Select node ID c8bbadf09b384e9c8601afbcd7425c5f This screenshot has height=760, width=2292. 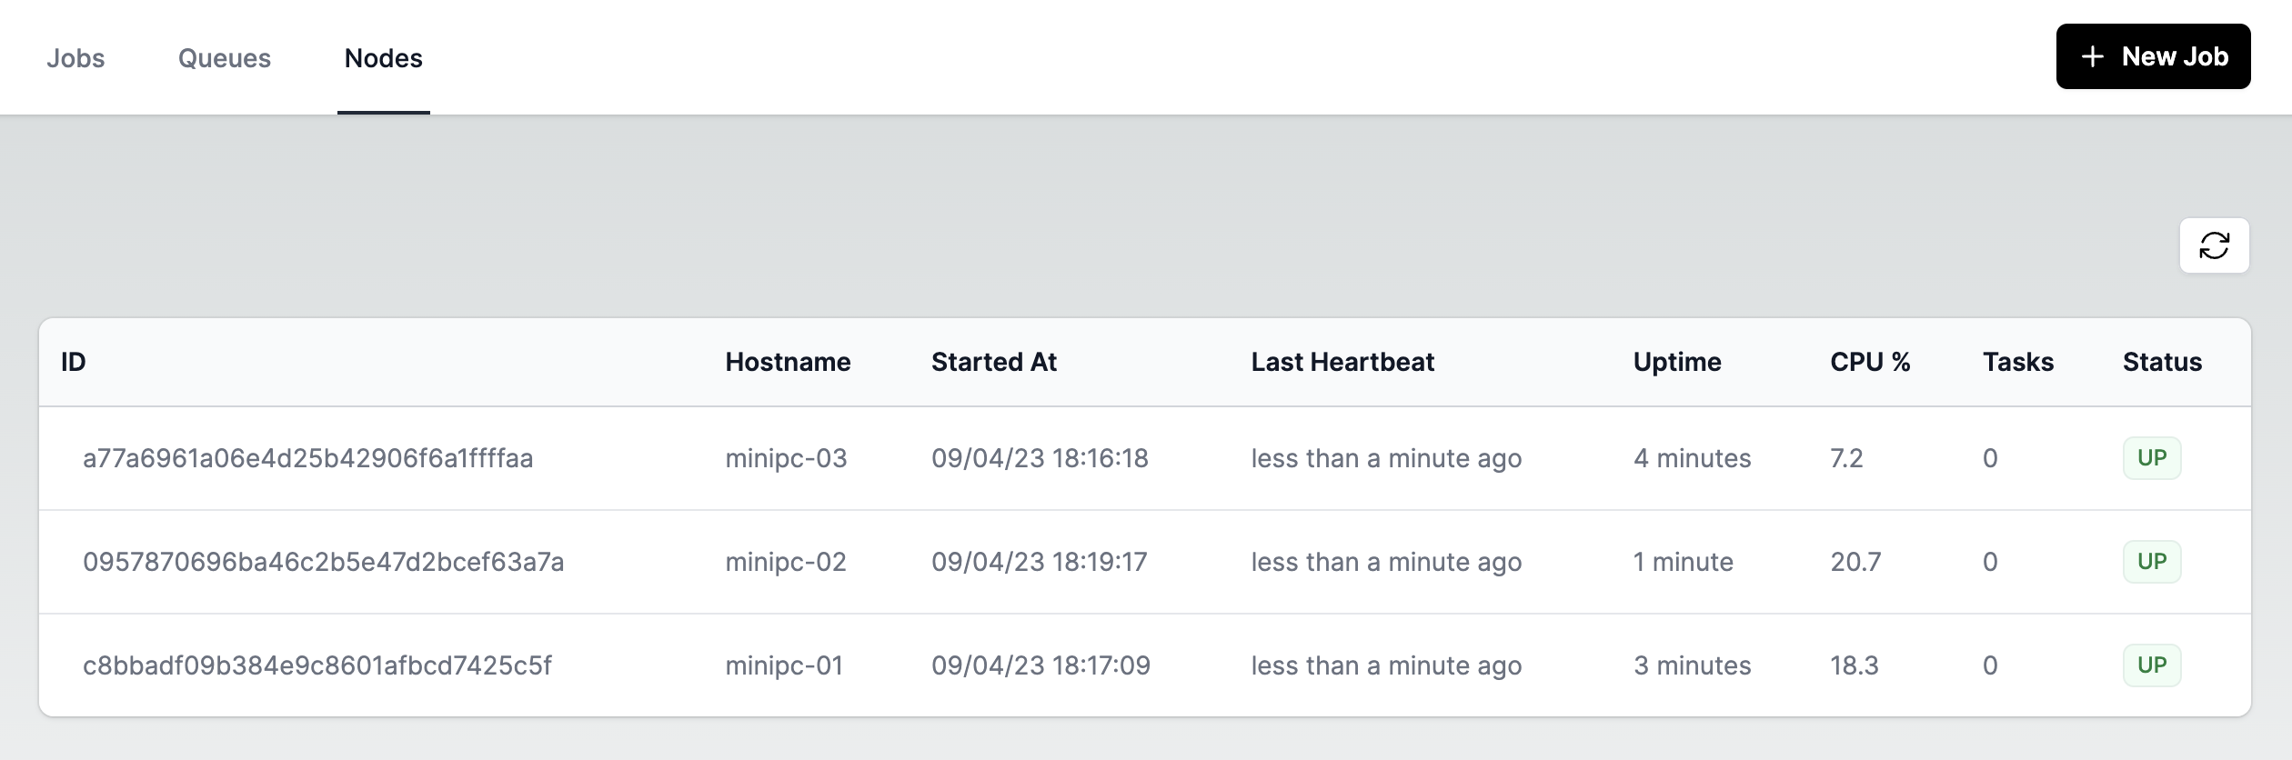pos(317,665)
